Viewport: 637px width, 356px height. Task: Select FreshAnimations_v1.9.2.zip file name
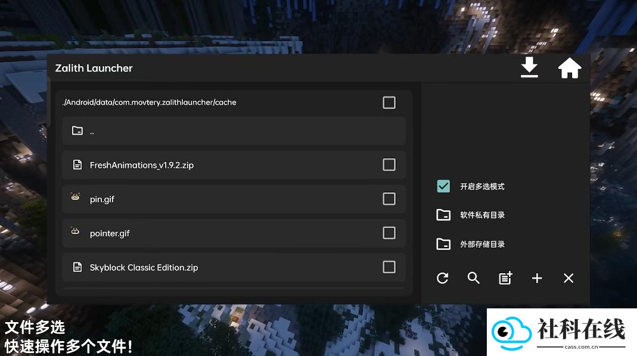[x=142, y=165]
